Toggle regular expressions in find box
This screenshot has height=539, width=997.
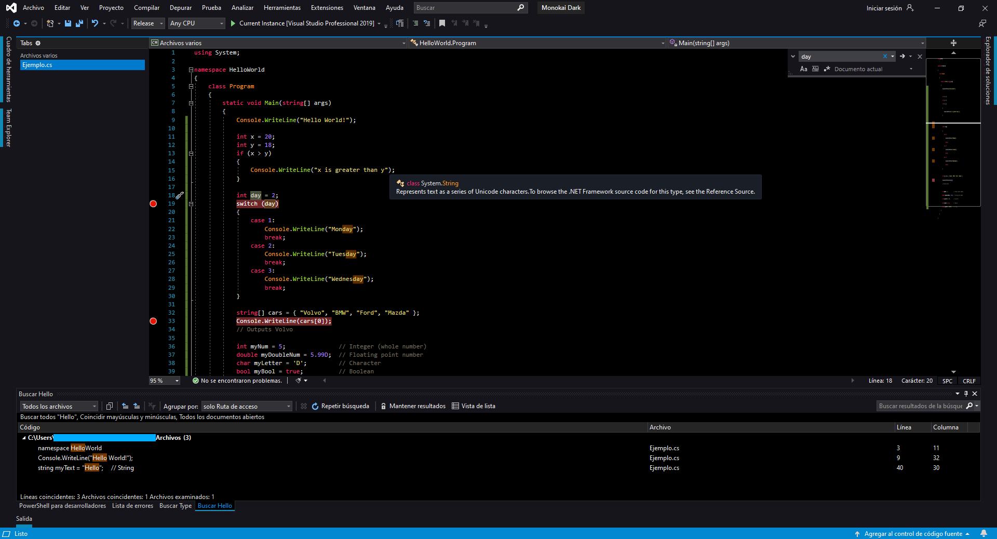coord(827,69)
